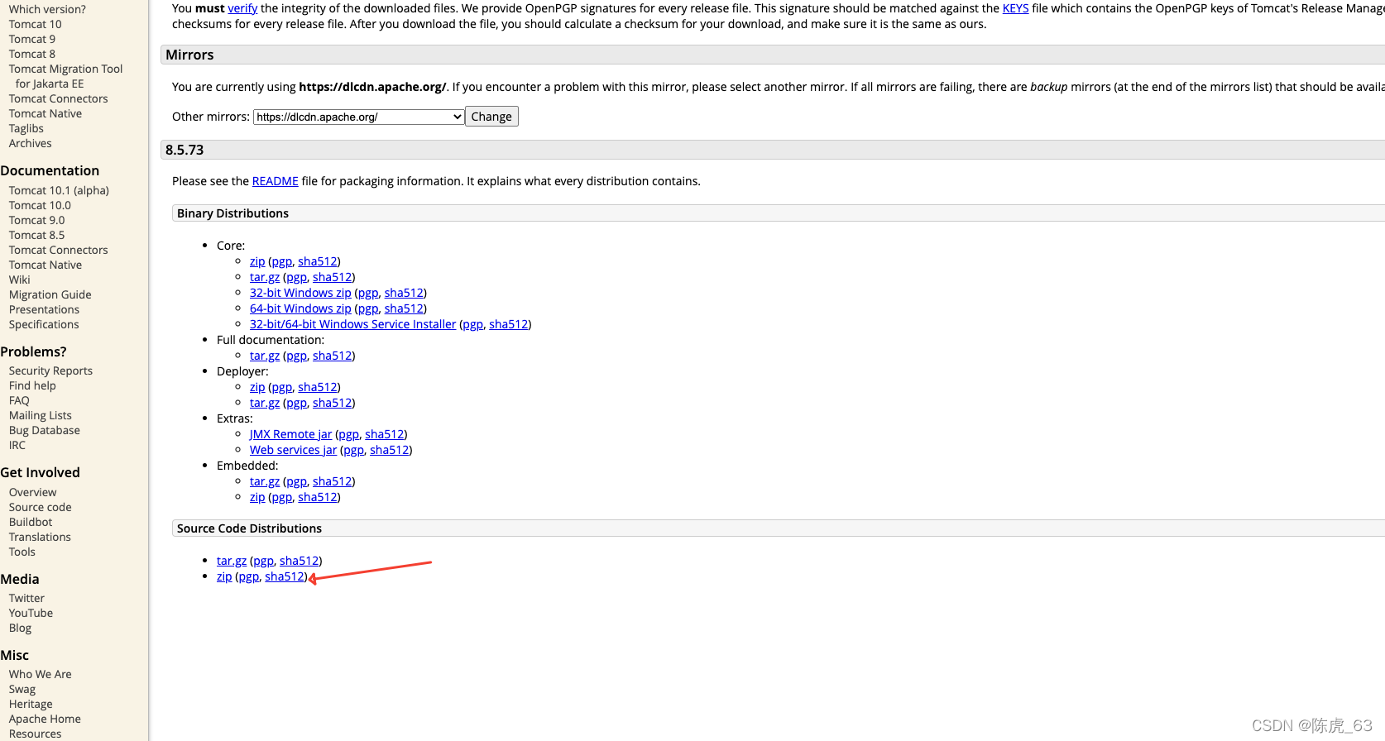This screenshot has width=1385, height=741.
Task: Open the README link
Action: [x=275, y=181]
